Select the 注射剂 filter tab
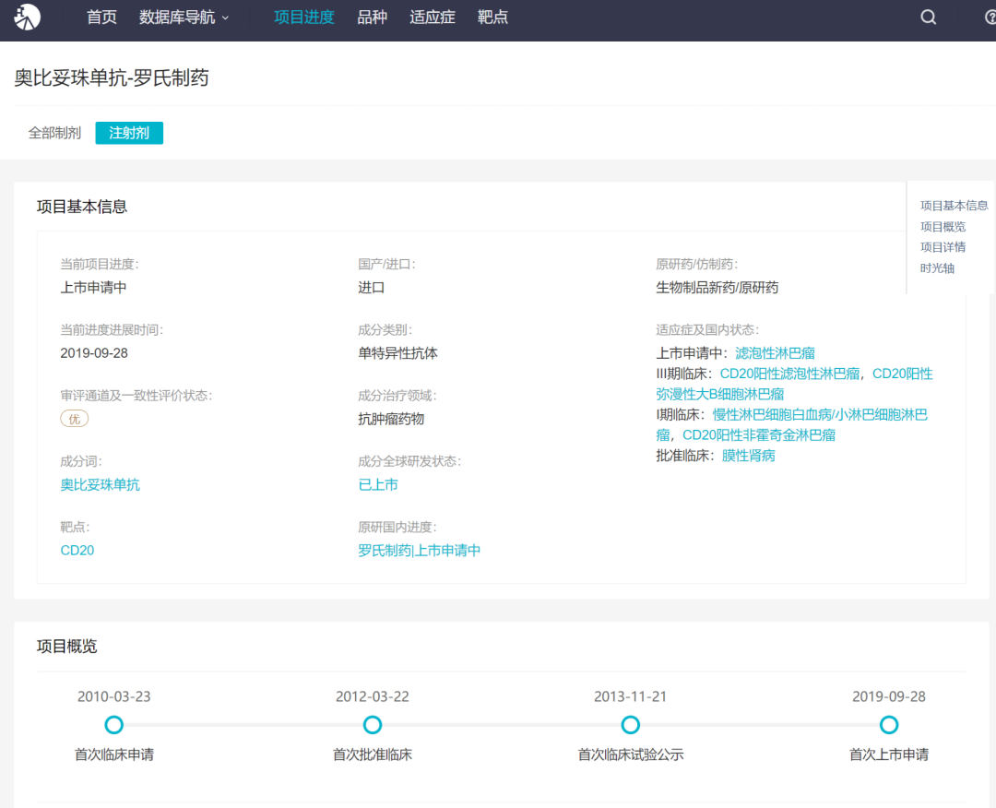Image resolution: width=996 pixels, height=808 pixels. [x=129, y=133]
